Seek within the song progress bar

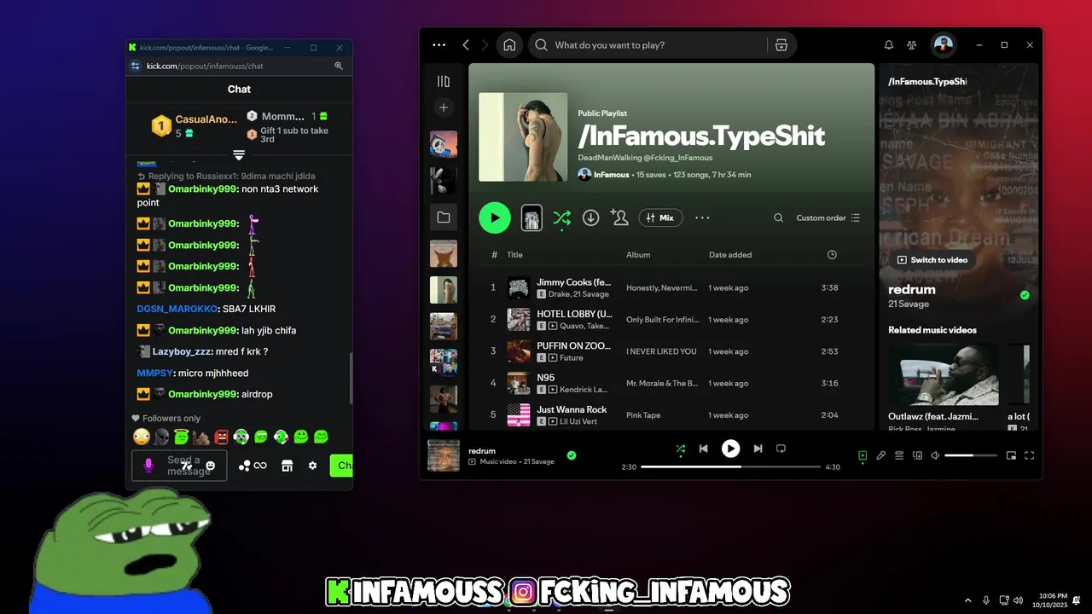click(x=730, y=467)
